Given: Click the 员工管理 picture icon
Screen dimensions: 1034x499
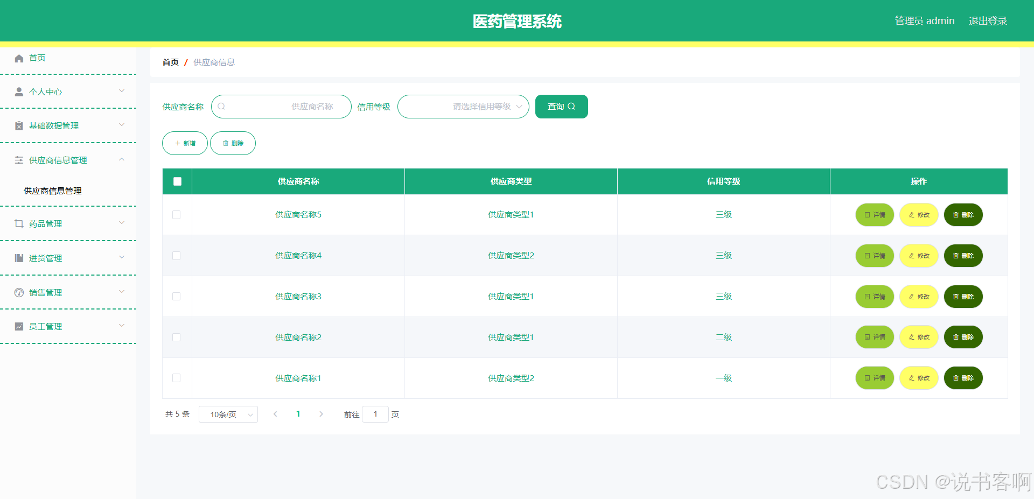Looking at the screenshot, I should 18,326.
